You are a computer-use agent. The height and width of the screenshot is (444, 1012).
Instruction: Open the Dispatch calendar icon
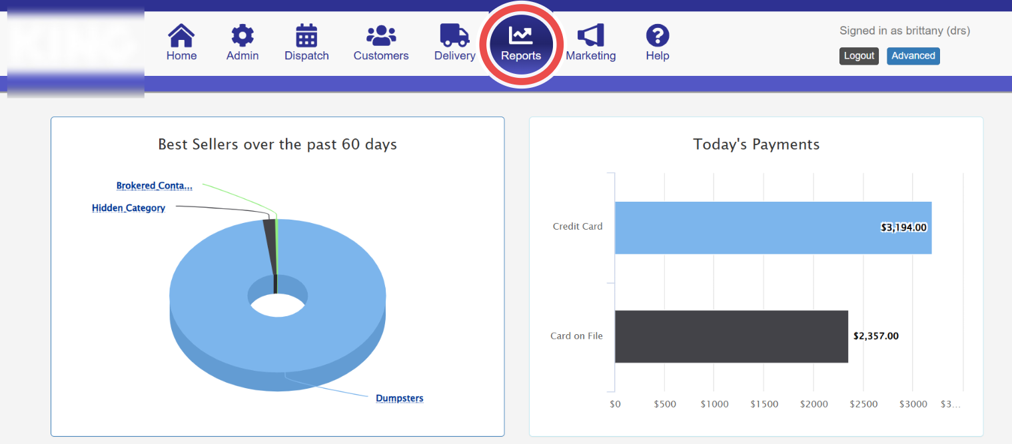(x=306, y=35)
